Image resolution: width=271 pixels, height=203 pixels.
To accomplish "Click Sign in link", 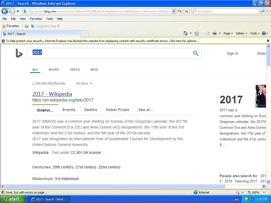I will coord(232,53).
